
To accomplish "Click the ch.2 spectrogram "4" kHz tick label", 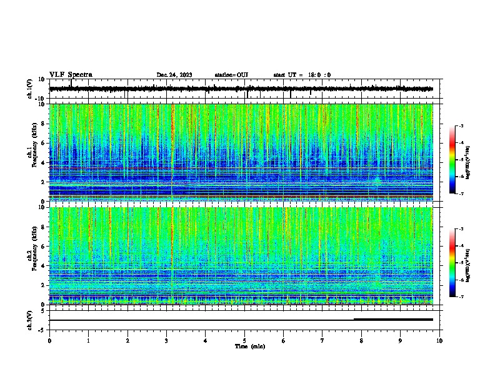I will click(43, 266).
